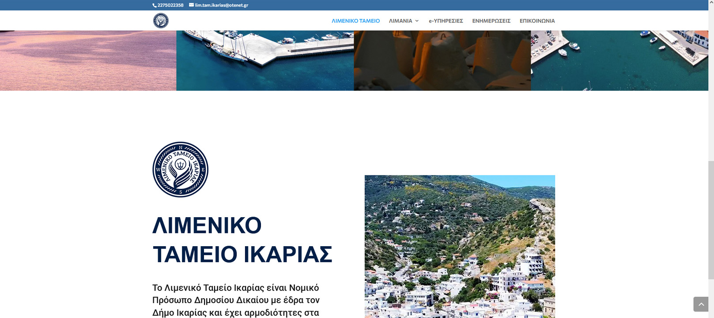Click the heading ΛΙΜΕΝΙΚΟ ΤΑΜΕΙΟ ΙΚΑΡΙΑΣ
The image size is (714, 318).
coord(242,240)
